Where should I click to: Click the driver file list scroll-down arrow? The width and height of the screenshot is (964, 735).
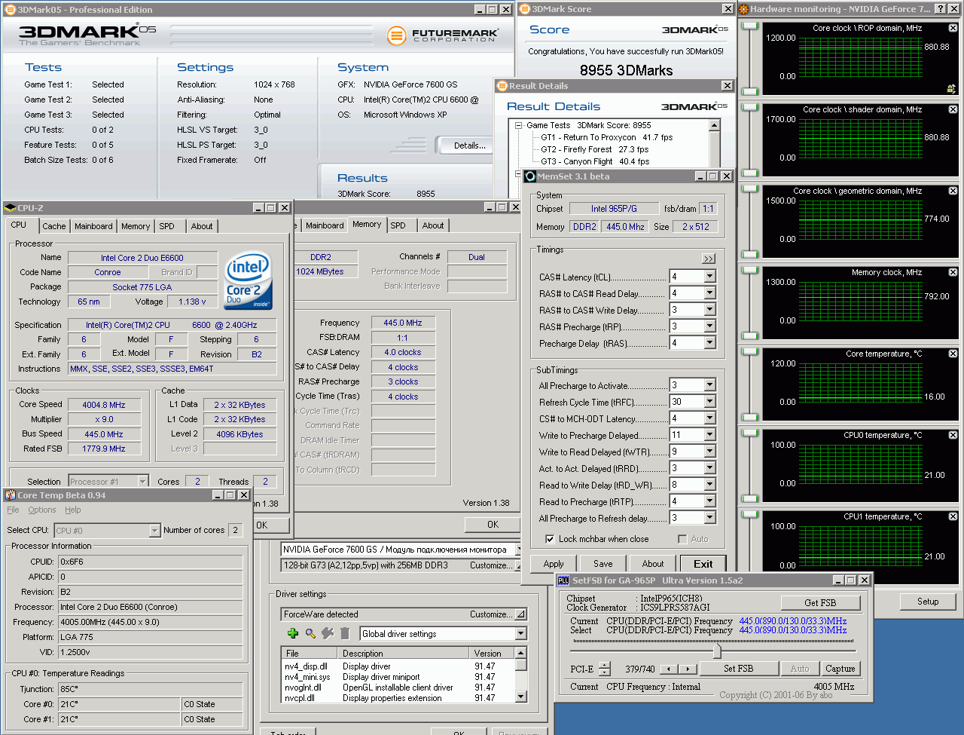point(520,697)
